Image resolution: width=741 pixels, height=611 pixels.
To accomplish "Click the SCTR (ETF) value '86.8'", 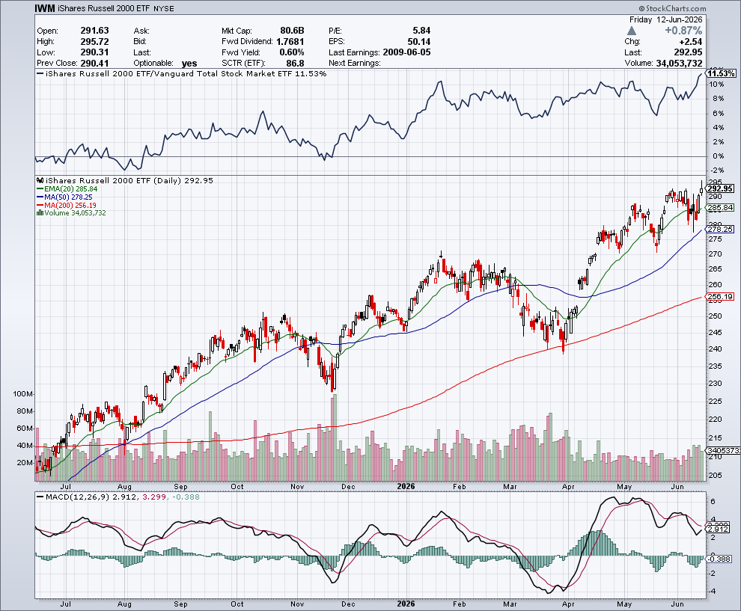I will pyautogui.click(x=295, y=64).
